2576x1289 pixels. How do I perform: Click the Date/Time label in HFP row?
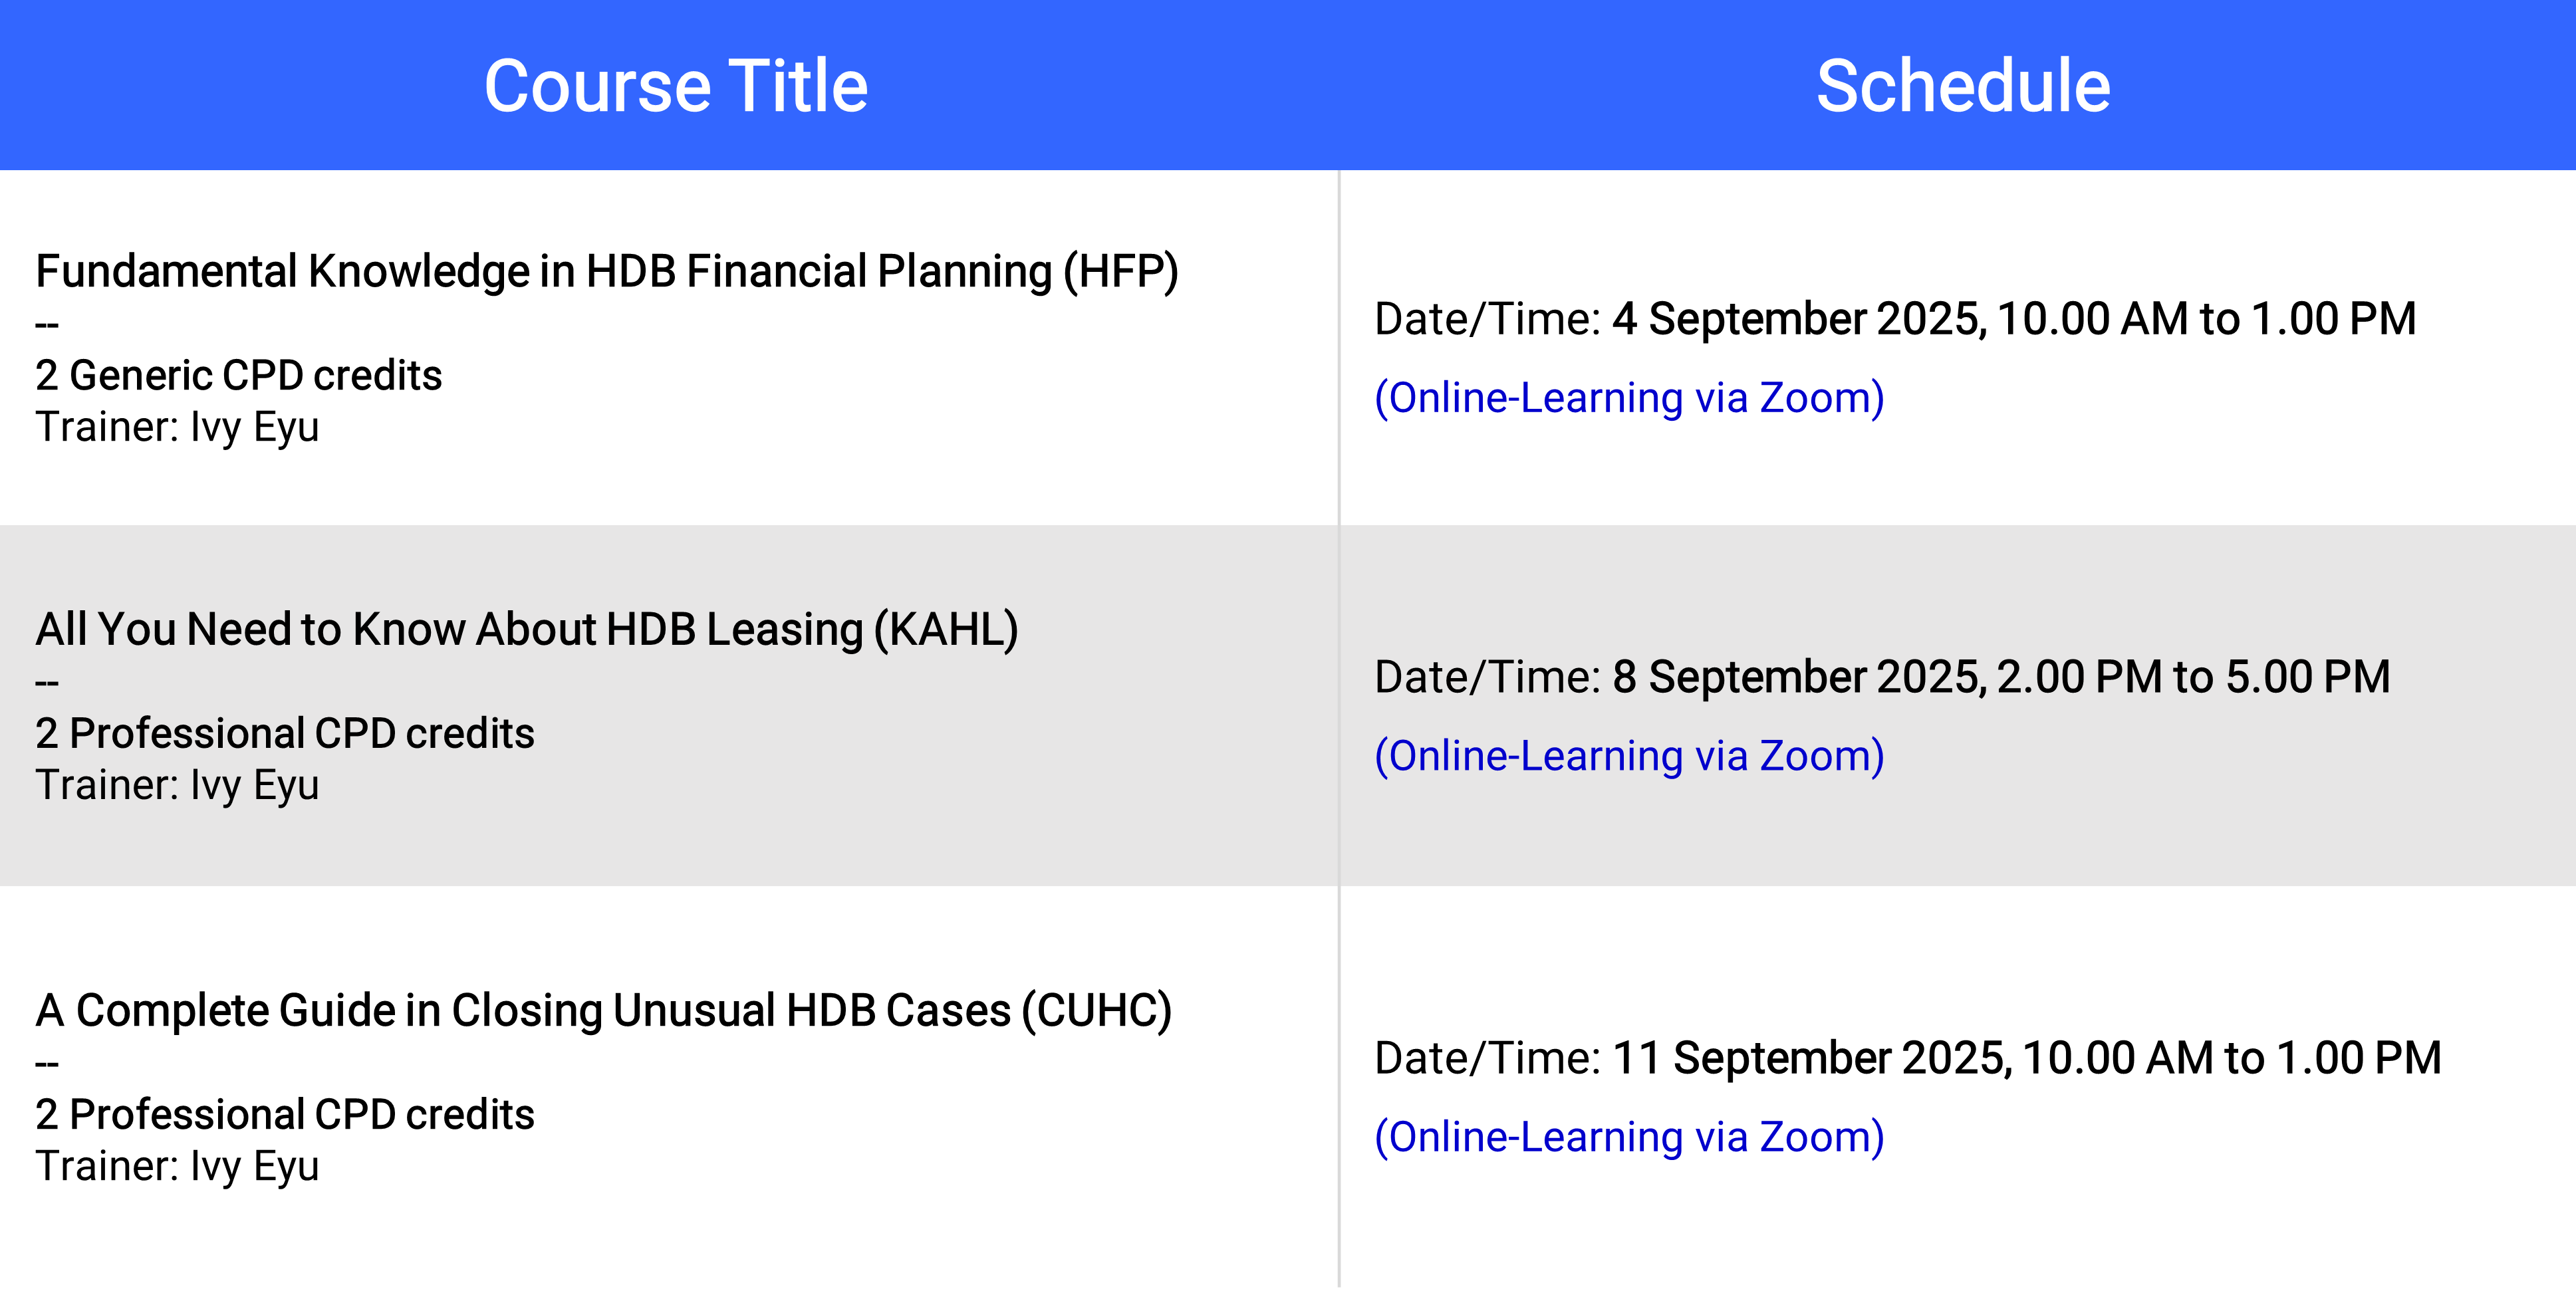1488,319
